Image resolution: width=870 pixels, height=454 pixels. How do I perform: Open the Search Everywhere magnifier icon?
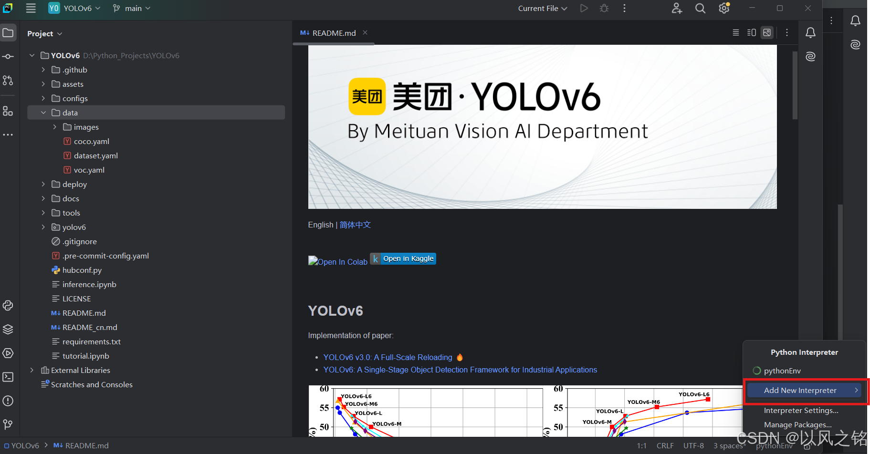[x=700, y=8]
